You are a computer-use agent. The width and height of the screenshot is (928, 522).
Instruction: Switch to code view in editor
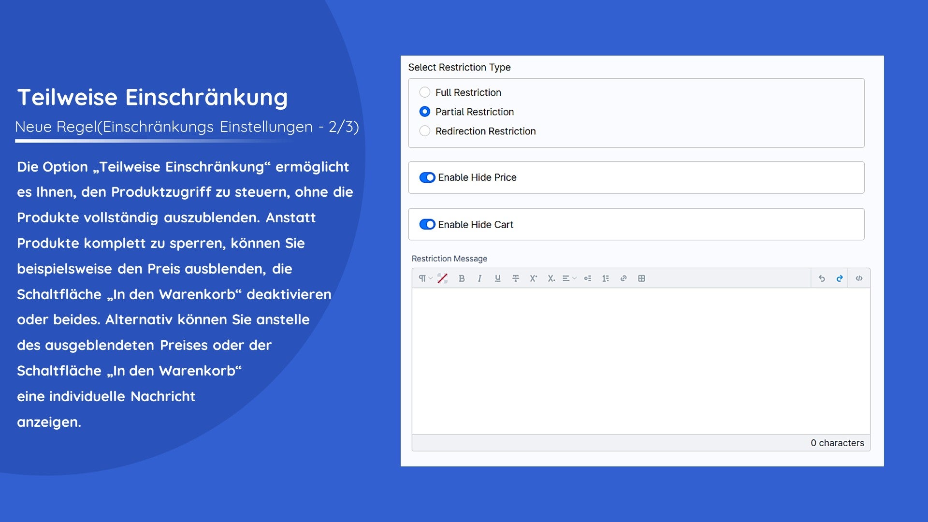point(859,278)
